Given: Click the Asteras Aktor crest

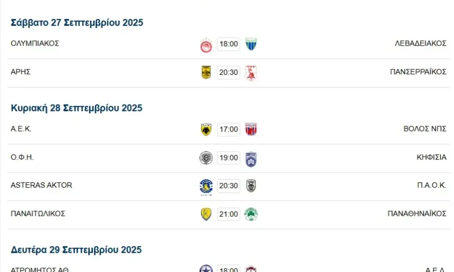Looking at the screenshot, I should click(x=206, y=187).
